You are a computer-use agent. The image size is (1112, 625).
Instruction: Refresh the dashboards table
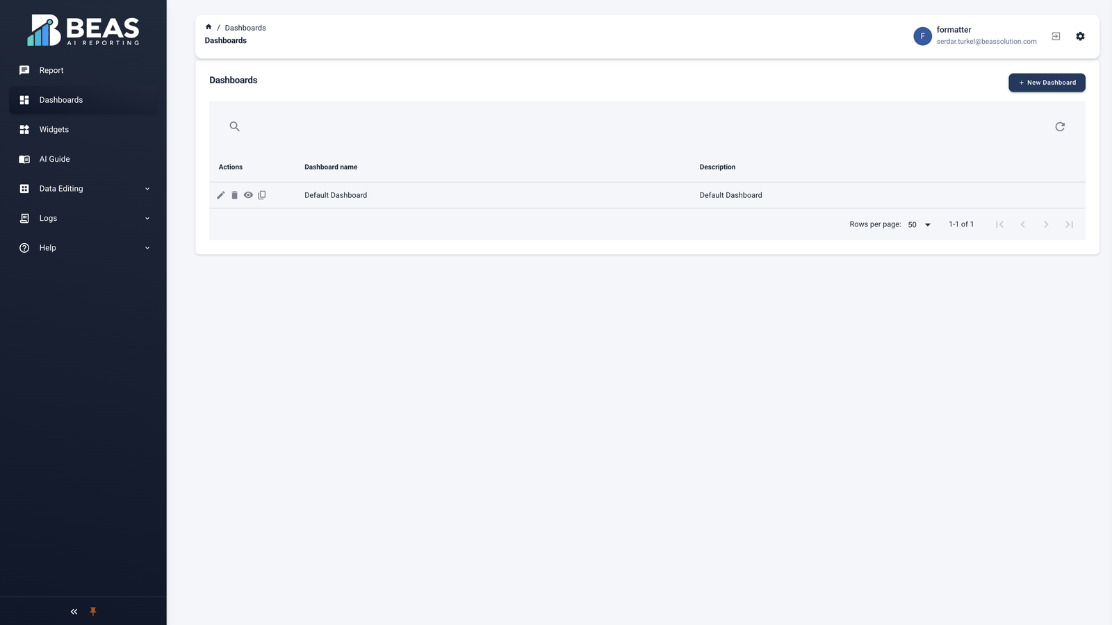1060,126
